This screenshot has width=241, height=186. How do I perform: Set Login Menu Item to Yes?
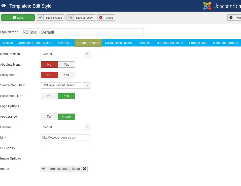point(66,96)
